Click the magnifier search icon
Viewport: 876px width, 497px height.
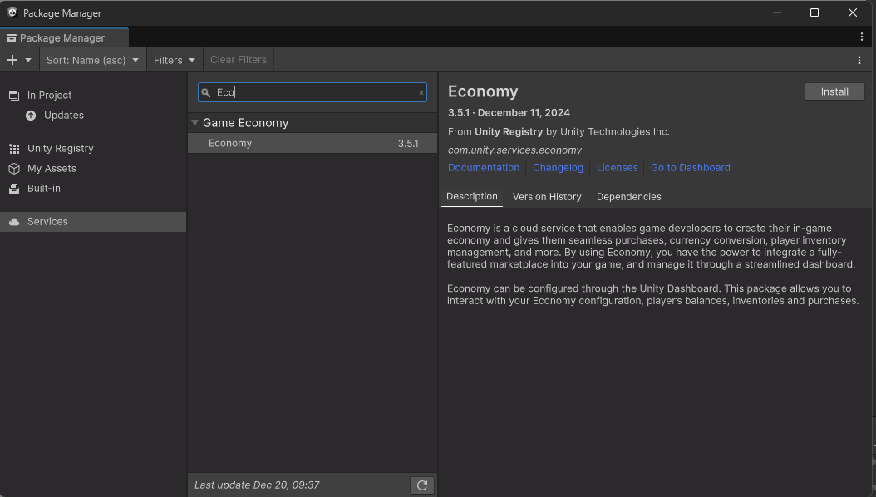point(205,93)
